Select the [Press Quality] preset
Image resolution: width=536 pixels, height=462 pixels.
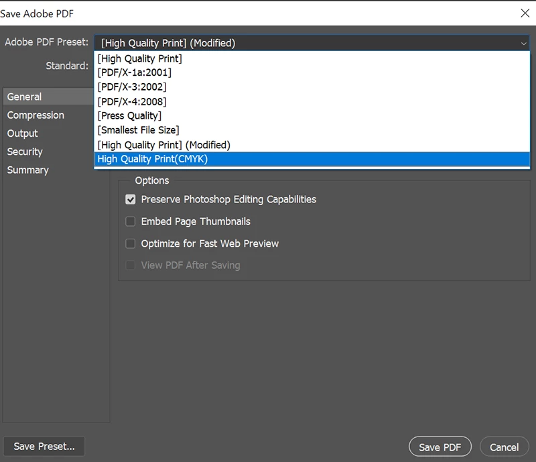312,116
